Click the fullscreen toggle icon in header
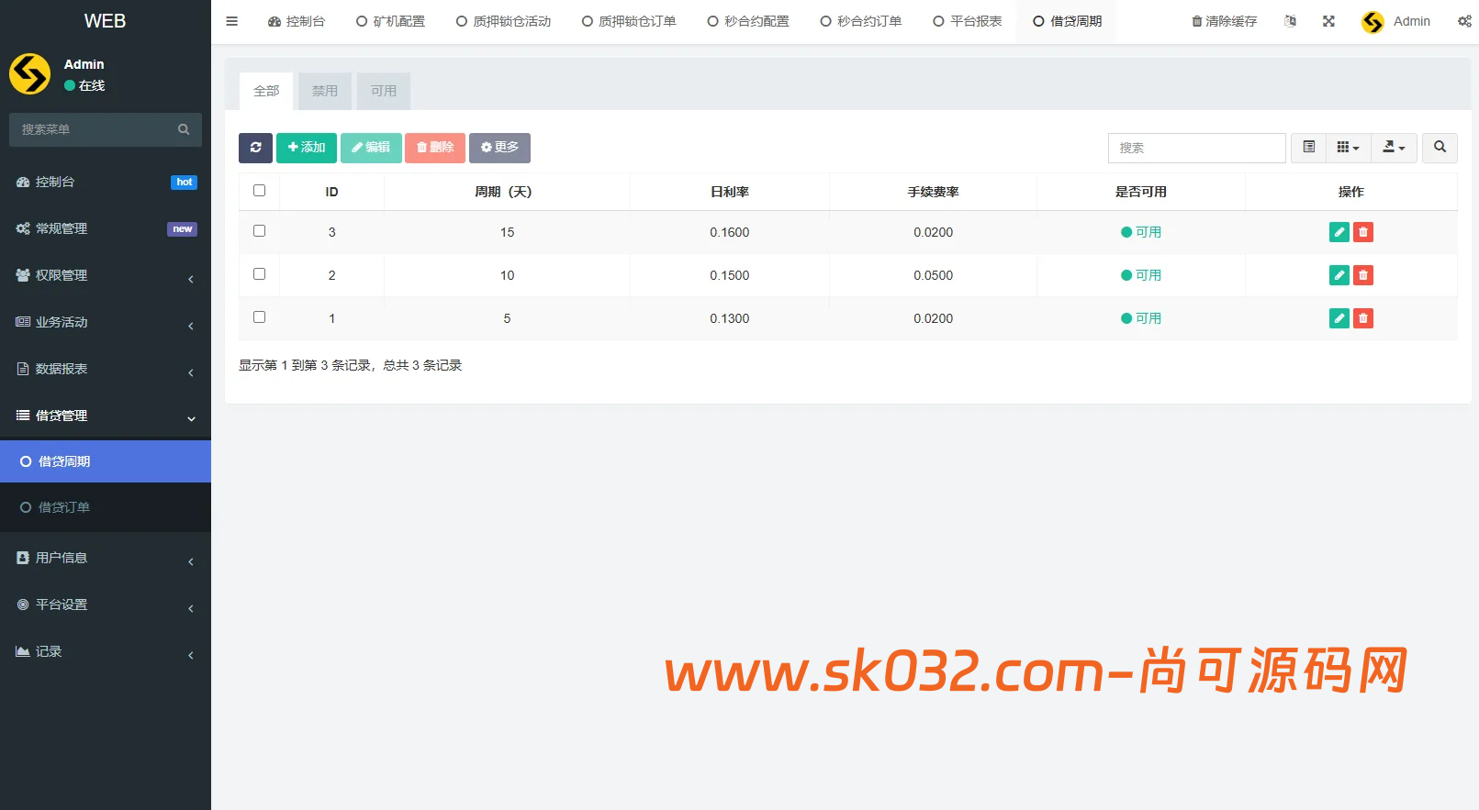This screenshot has width=1479, height=810. pyautogui.click(x=1328, y=21)
